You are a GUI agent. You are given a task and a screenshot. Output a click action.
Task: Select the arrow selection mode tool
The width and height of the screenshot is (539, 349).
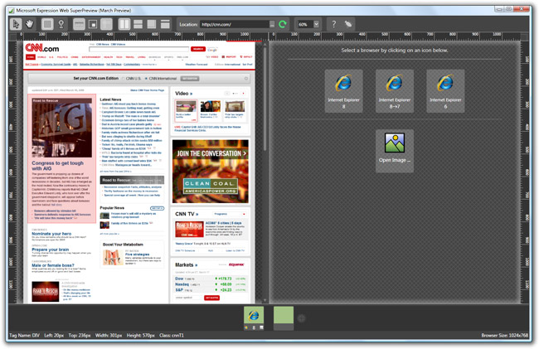[16, 24]
